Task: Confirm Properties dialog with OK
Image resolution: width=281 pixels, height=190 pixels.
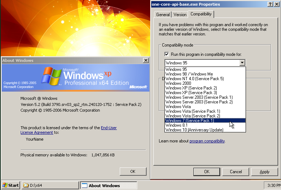Action: coord(207,172)
